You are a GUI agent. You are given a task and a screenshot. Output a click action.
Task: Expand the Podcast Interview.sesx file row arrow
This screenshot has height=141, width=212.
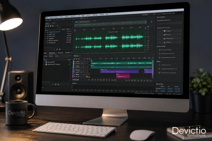pyautogui.click(x=46, y=32)
